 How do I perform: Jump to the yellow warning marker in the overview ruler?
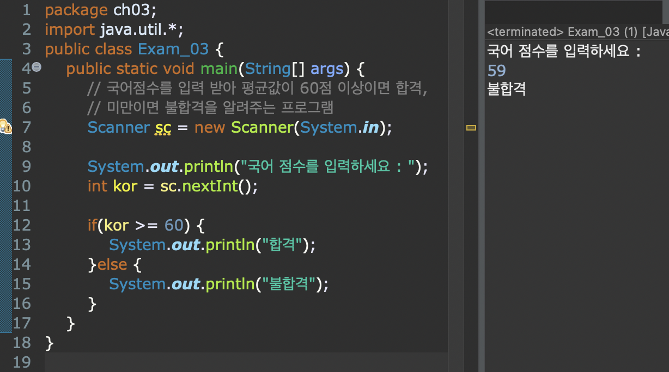(x=471, y=128)
